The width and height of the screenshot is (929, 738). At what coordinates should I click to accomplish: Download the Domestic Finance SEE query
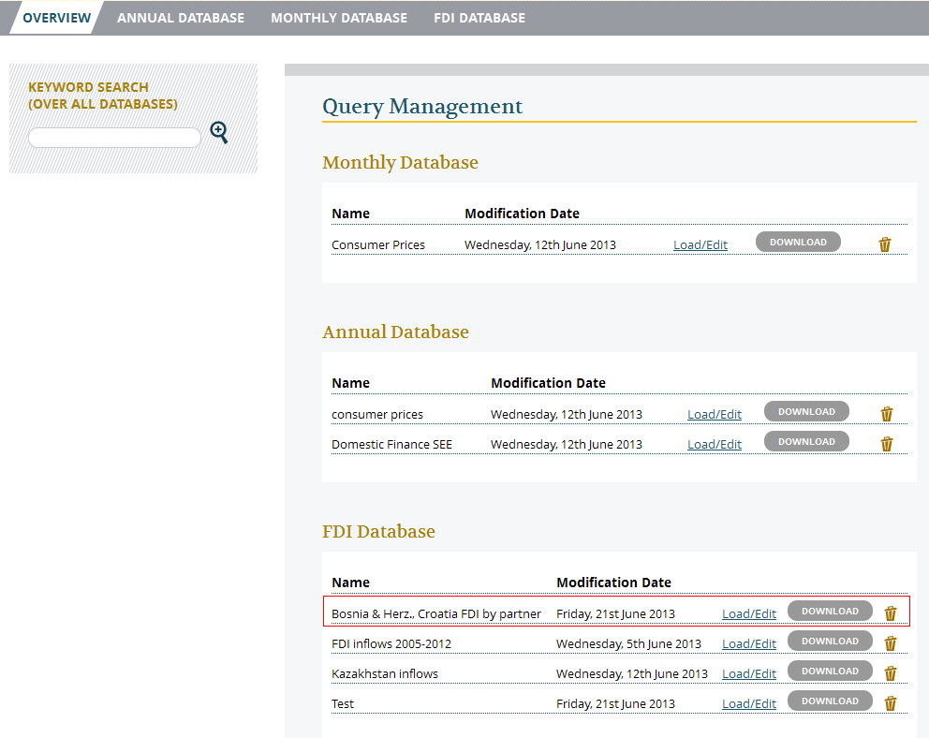(x=806, y=442)
